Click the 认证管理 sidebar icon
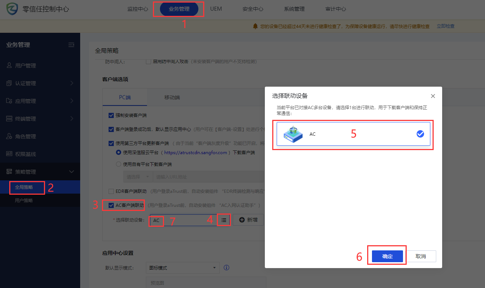Image resolution: width=485 pixels, height=288 pixels. coord(10,83)
